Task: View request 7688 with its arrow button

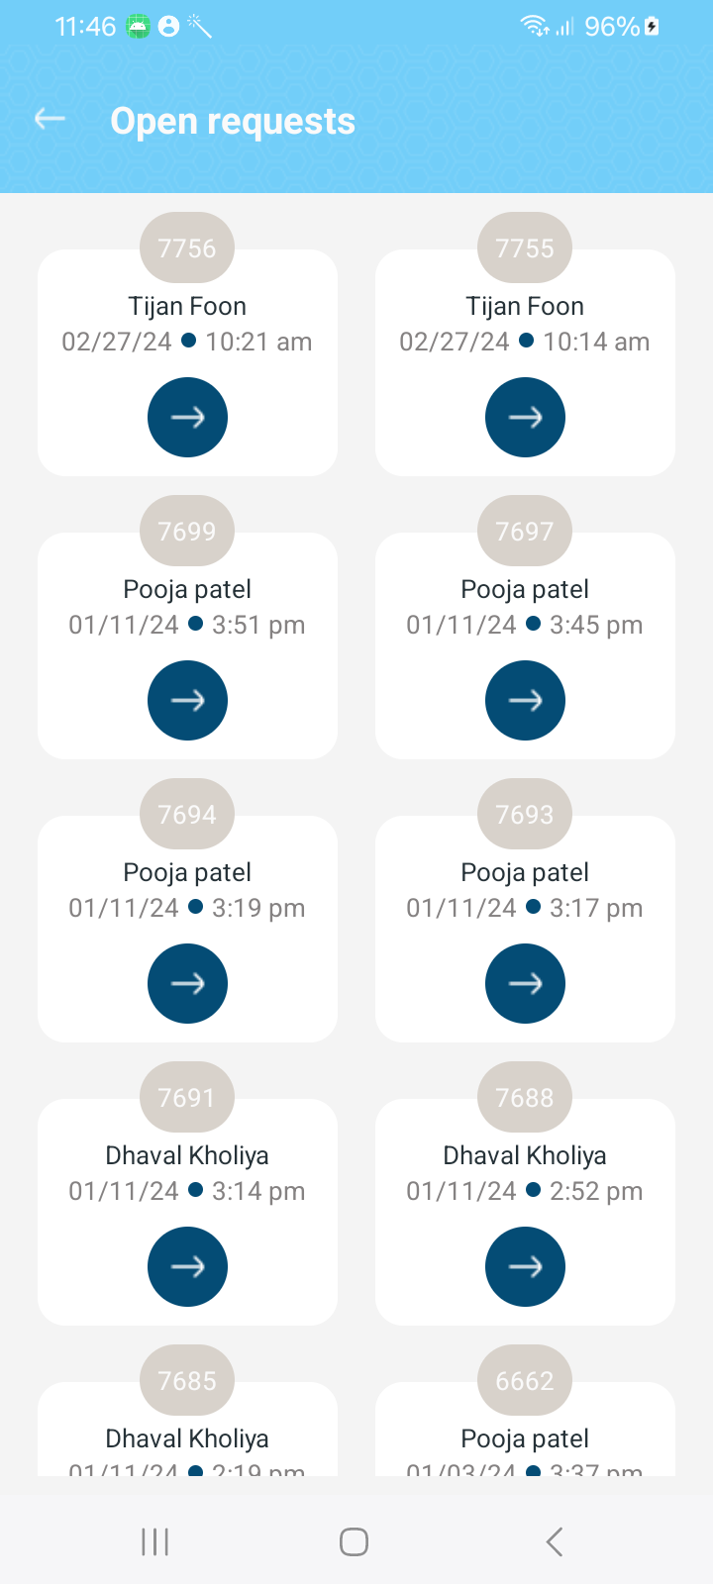Action: tap(525, 1266)
